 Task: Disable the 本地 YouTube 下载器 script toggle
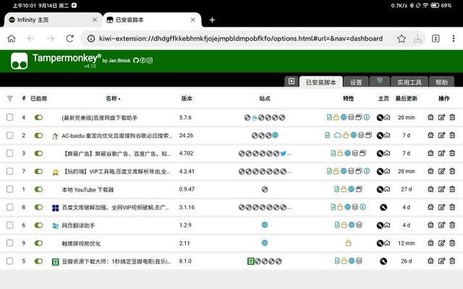pyautogui.click(x=38, y=189)
